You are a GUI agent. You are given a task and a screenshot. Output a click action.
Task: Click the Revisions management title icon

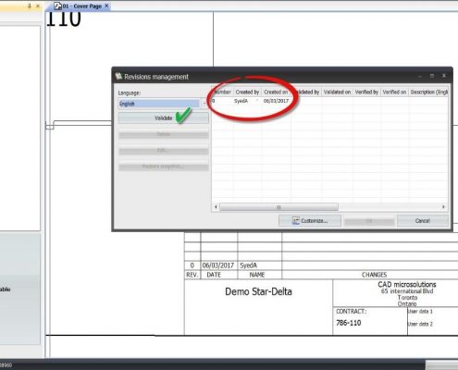(x=118, y=76)
